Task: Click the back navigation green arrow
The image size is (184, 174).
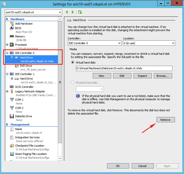Action: point(67,12)
